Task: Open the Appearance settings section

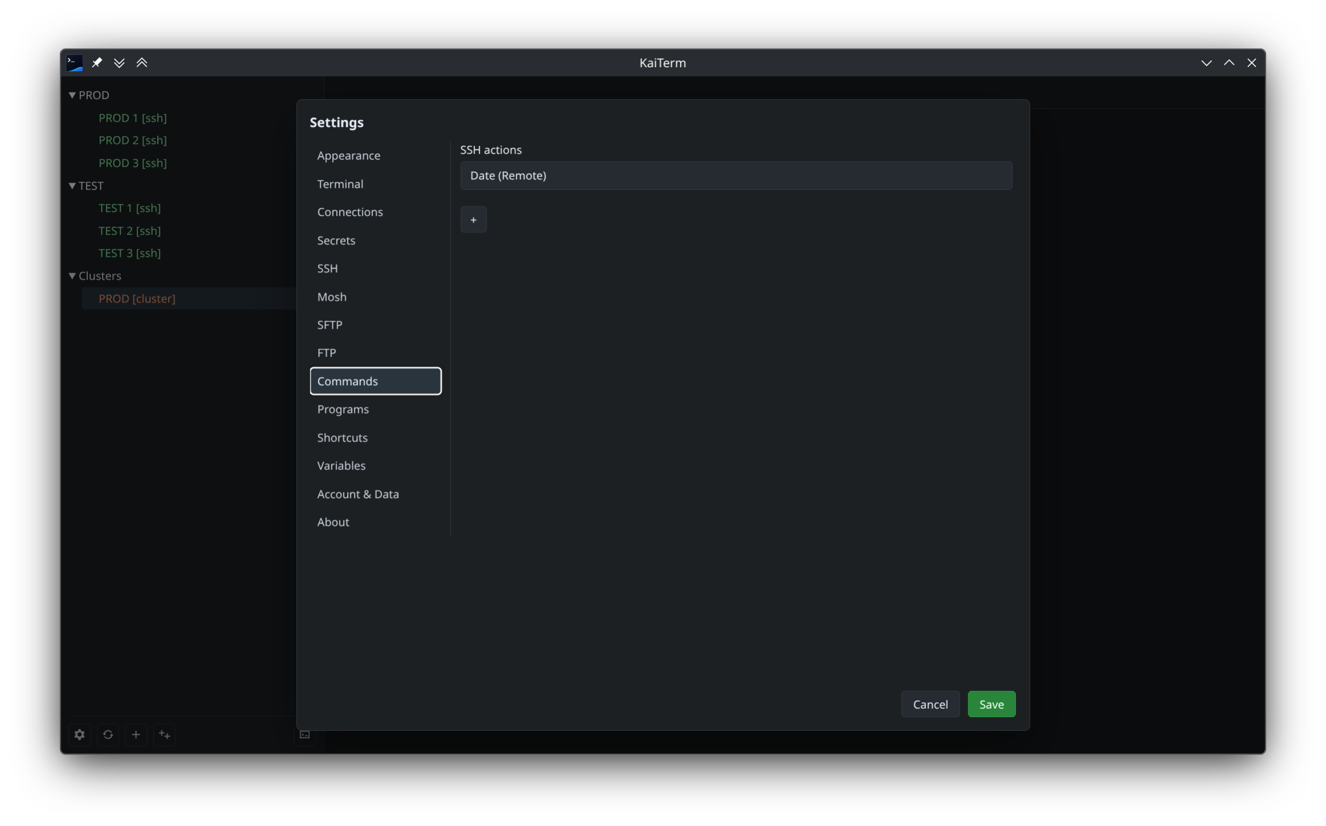Action: 376,156
